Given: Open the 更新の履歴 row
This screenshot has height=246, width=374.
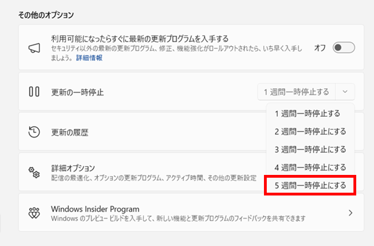Looking at the screenshot, I should point(69,132).
